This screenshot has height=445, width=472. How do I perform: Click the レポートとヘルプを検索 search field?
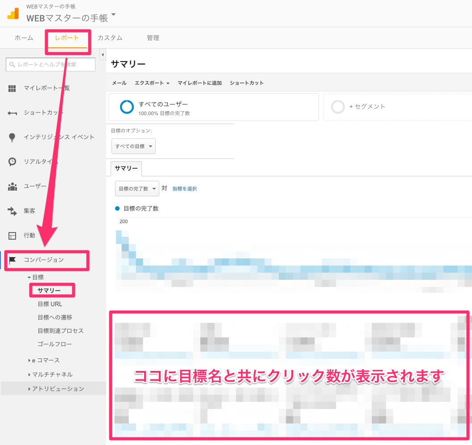(x=50, y=64)
